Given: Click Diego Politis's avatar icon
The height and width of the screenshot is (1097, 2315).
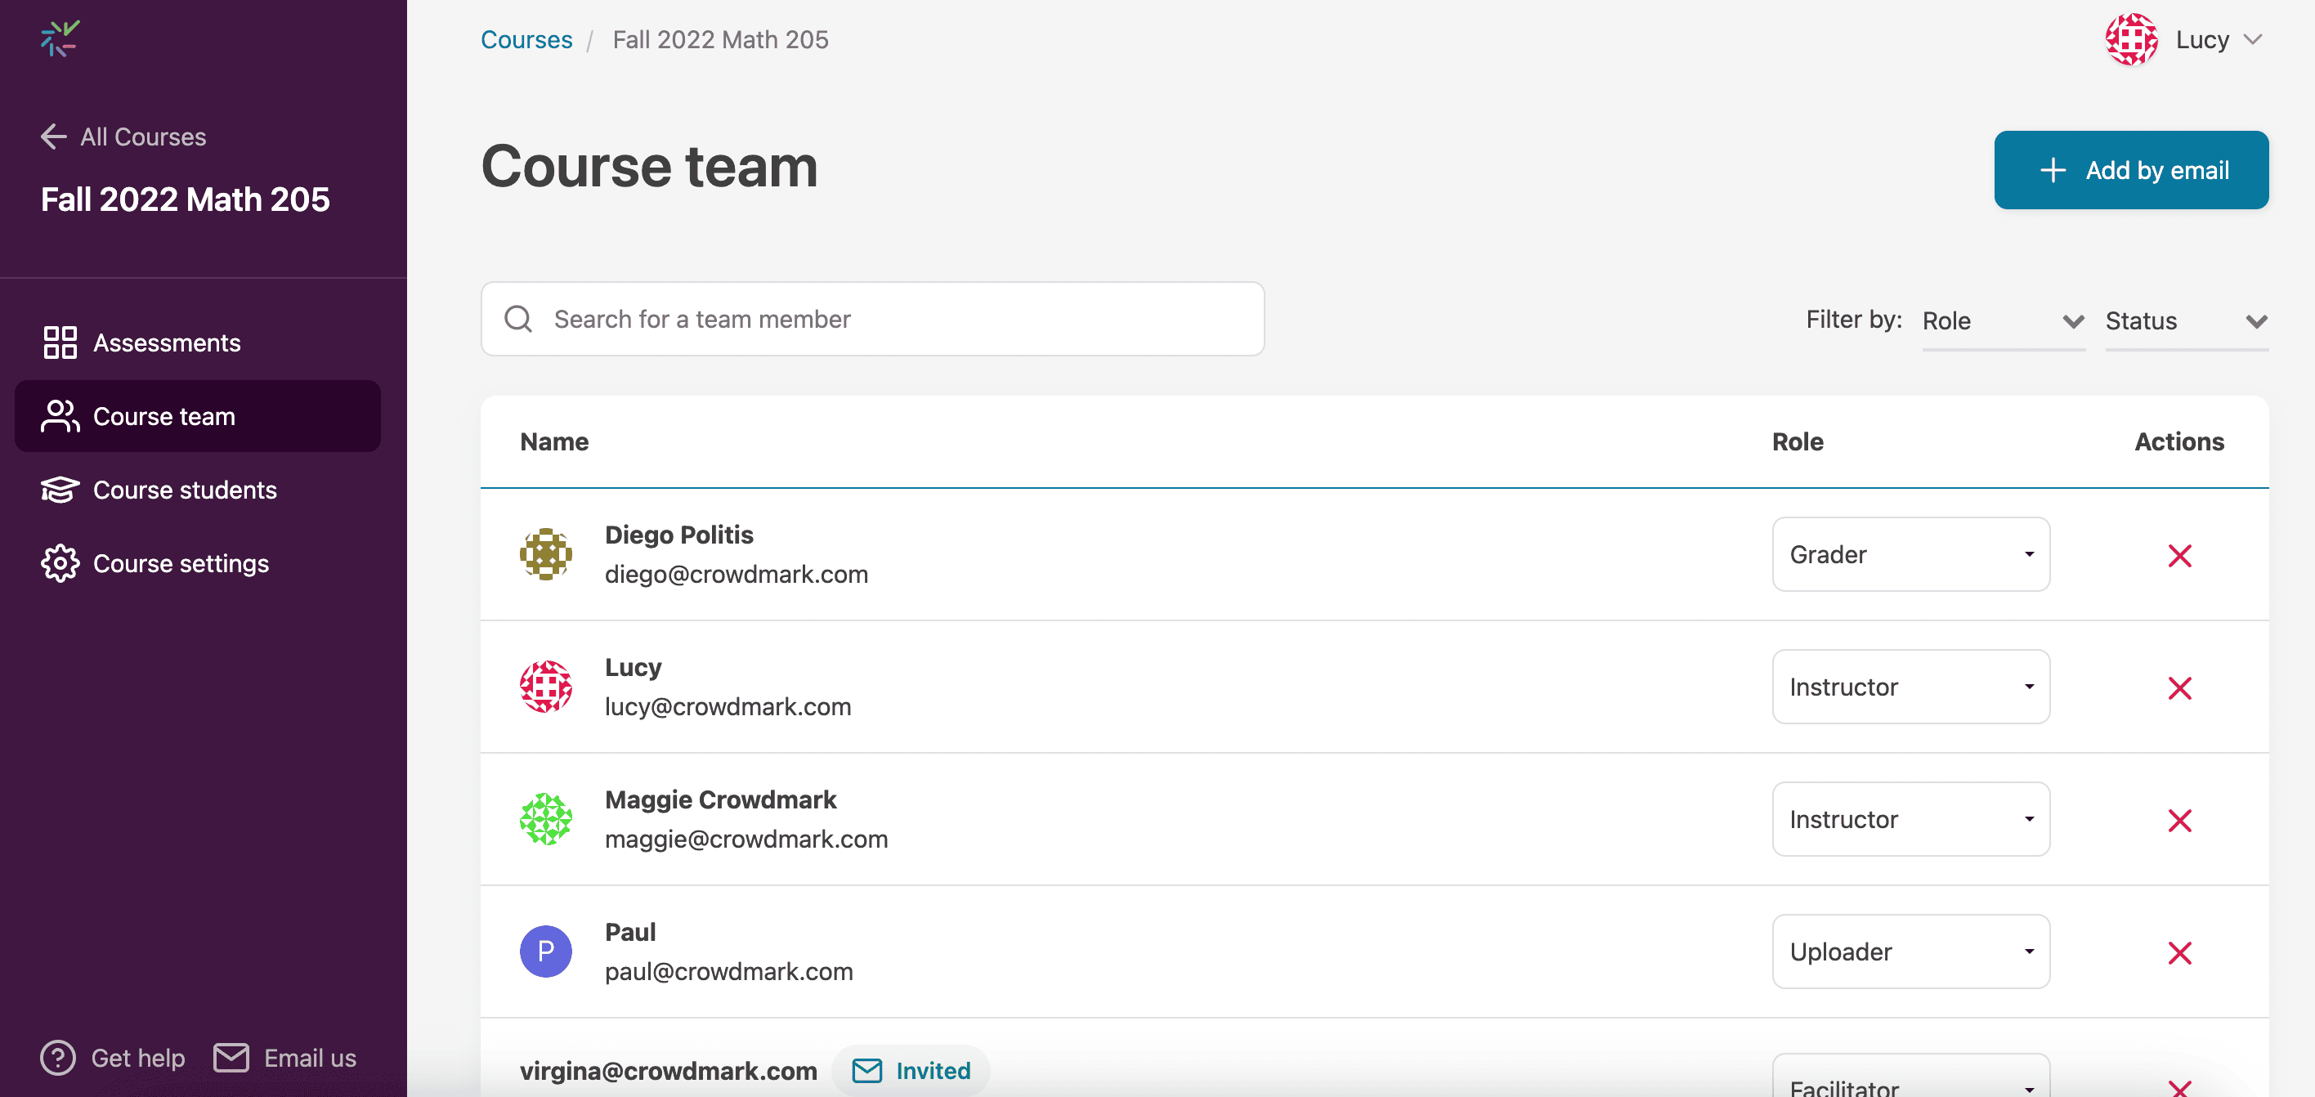Looking at the screenshot, I should (x=545, y=554).
